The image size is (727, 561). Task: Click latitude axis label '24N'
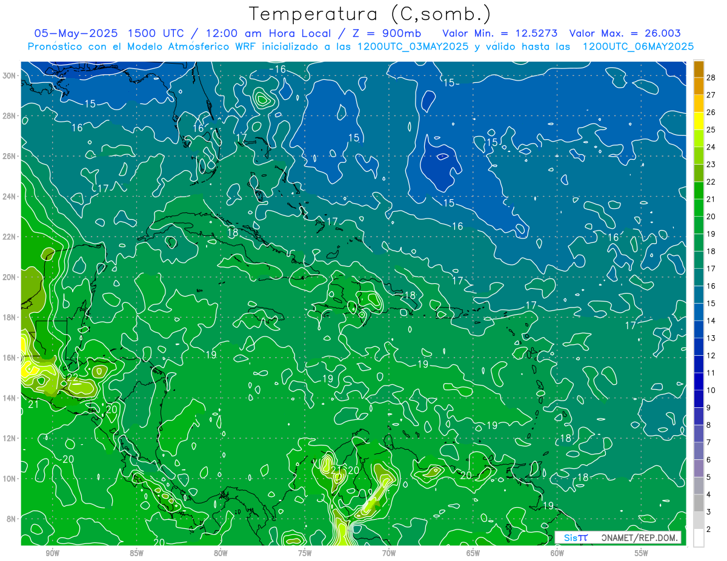pyautogui.click(x=10, y=197)
